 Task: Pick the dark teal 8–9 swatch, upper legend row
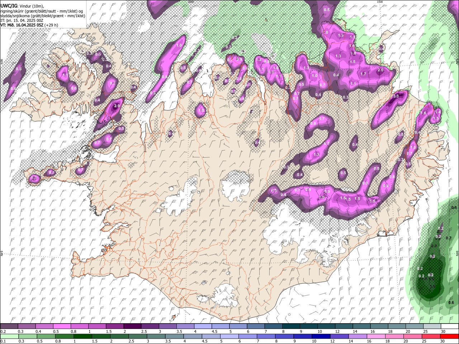[291, 326]
